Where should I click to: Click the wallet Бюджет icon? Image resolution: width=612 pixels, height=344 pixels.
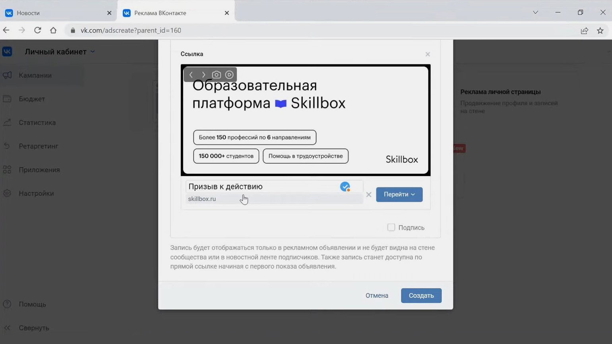point(7,99)
